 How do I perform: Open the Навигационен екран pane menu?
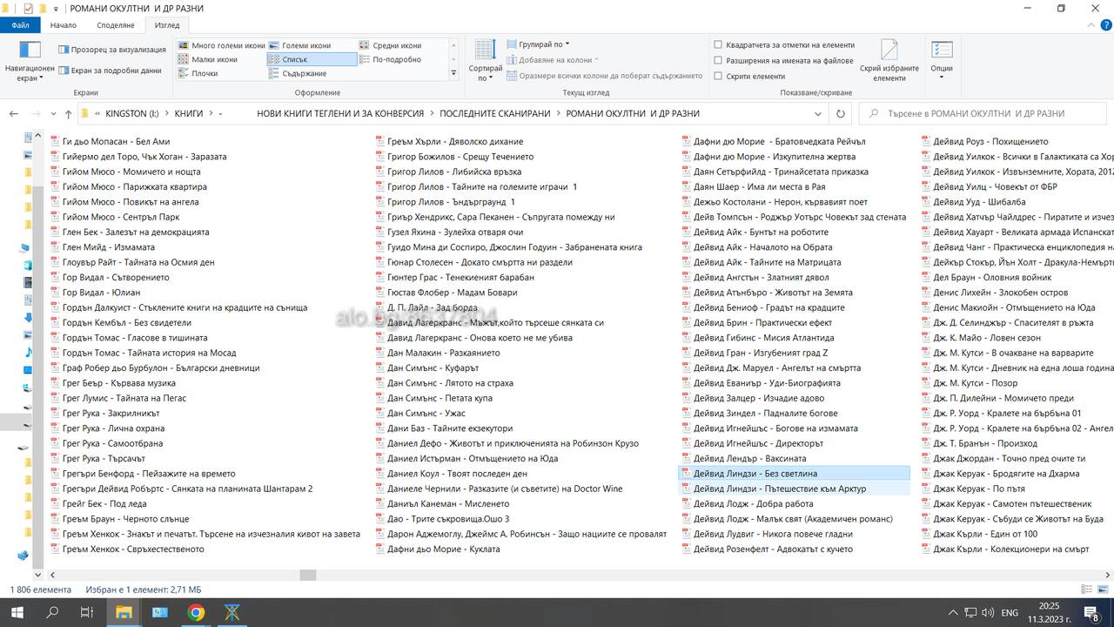[x=30, y=61]
